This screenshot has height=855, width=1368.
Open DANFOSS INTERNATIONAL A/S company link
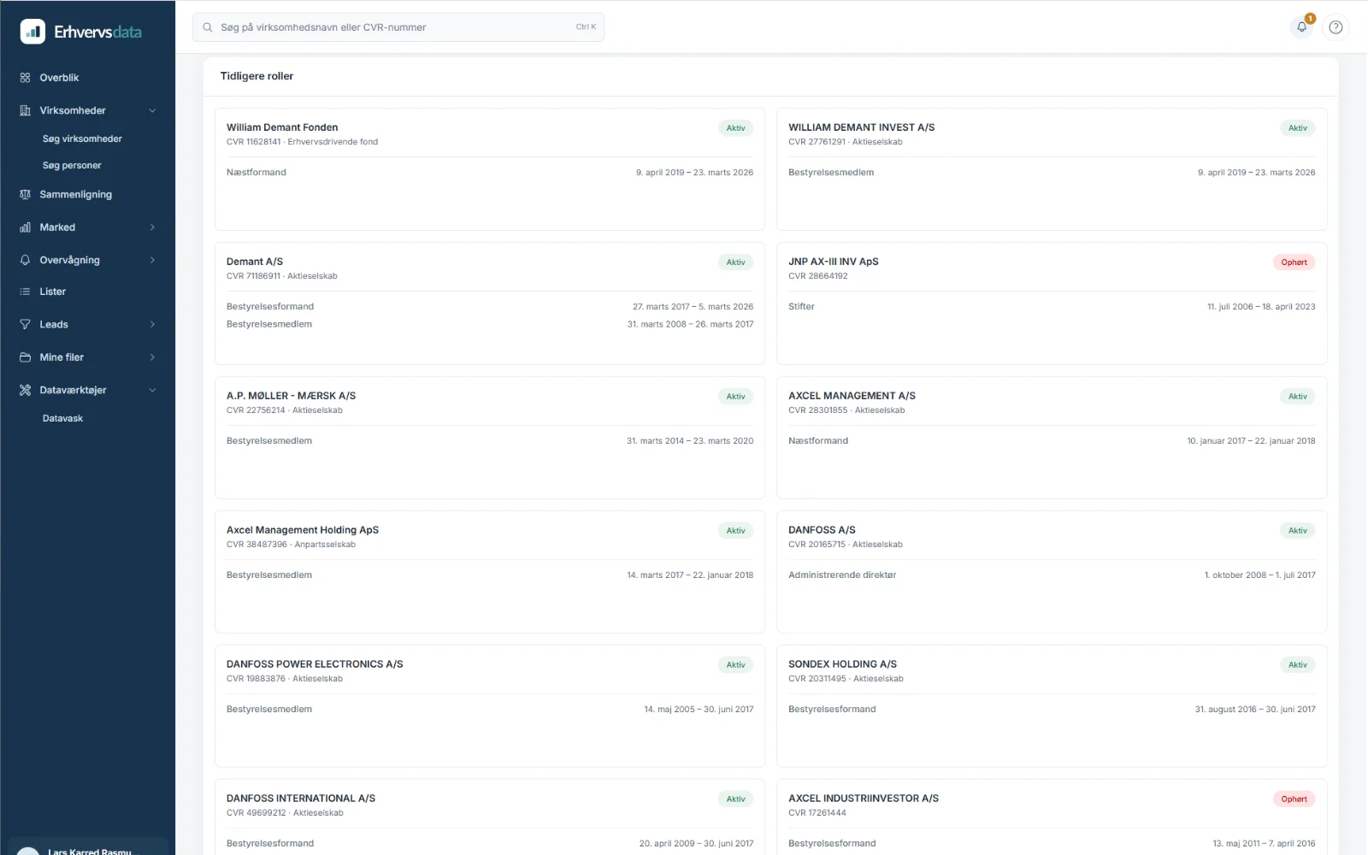coord(301,799)
